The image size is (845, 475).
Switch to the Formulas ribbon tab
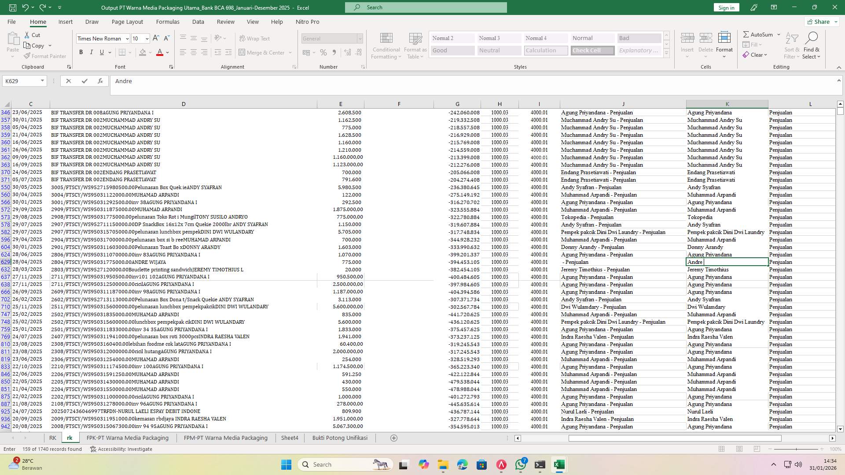[168, 22]
